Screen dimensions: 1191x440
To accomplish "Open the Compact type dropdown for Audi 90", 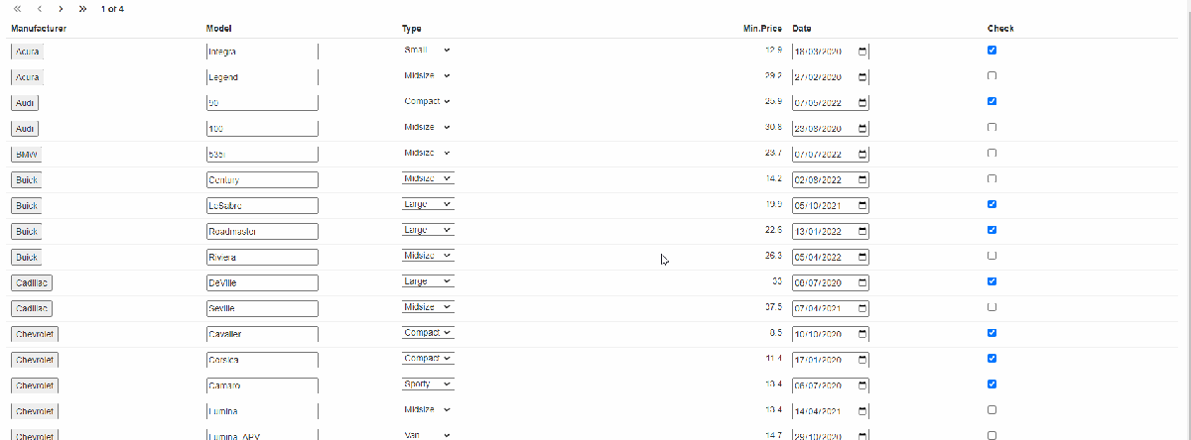I will 428,101.
